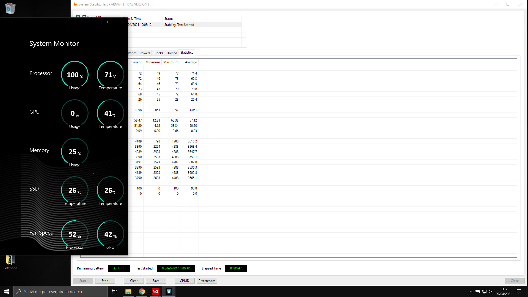Image resolution: width=528 pixels, height=297 pixels.
Task: Open Preferences in the stability test
Action: pyautogui.click(x=207, y=281)
